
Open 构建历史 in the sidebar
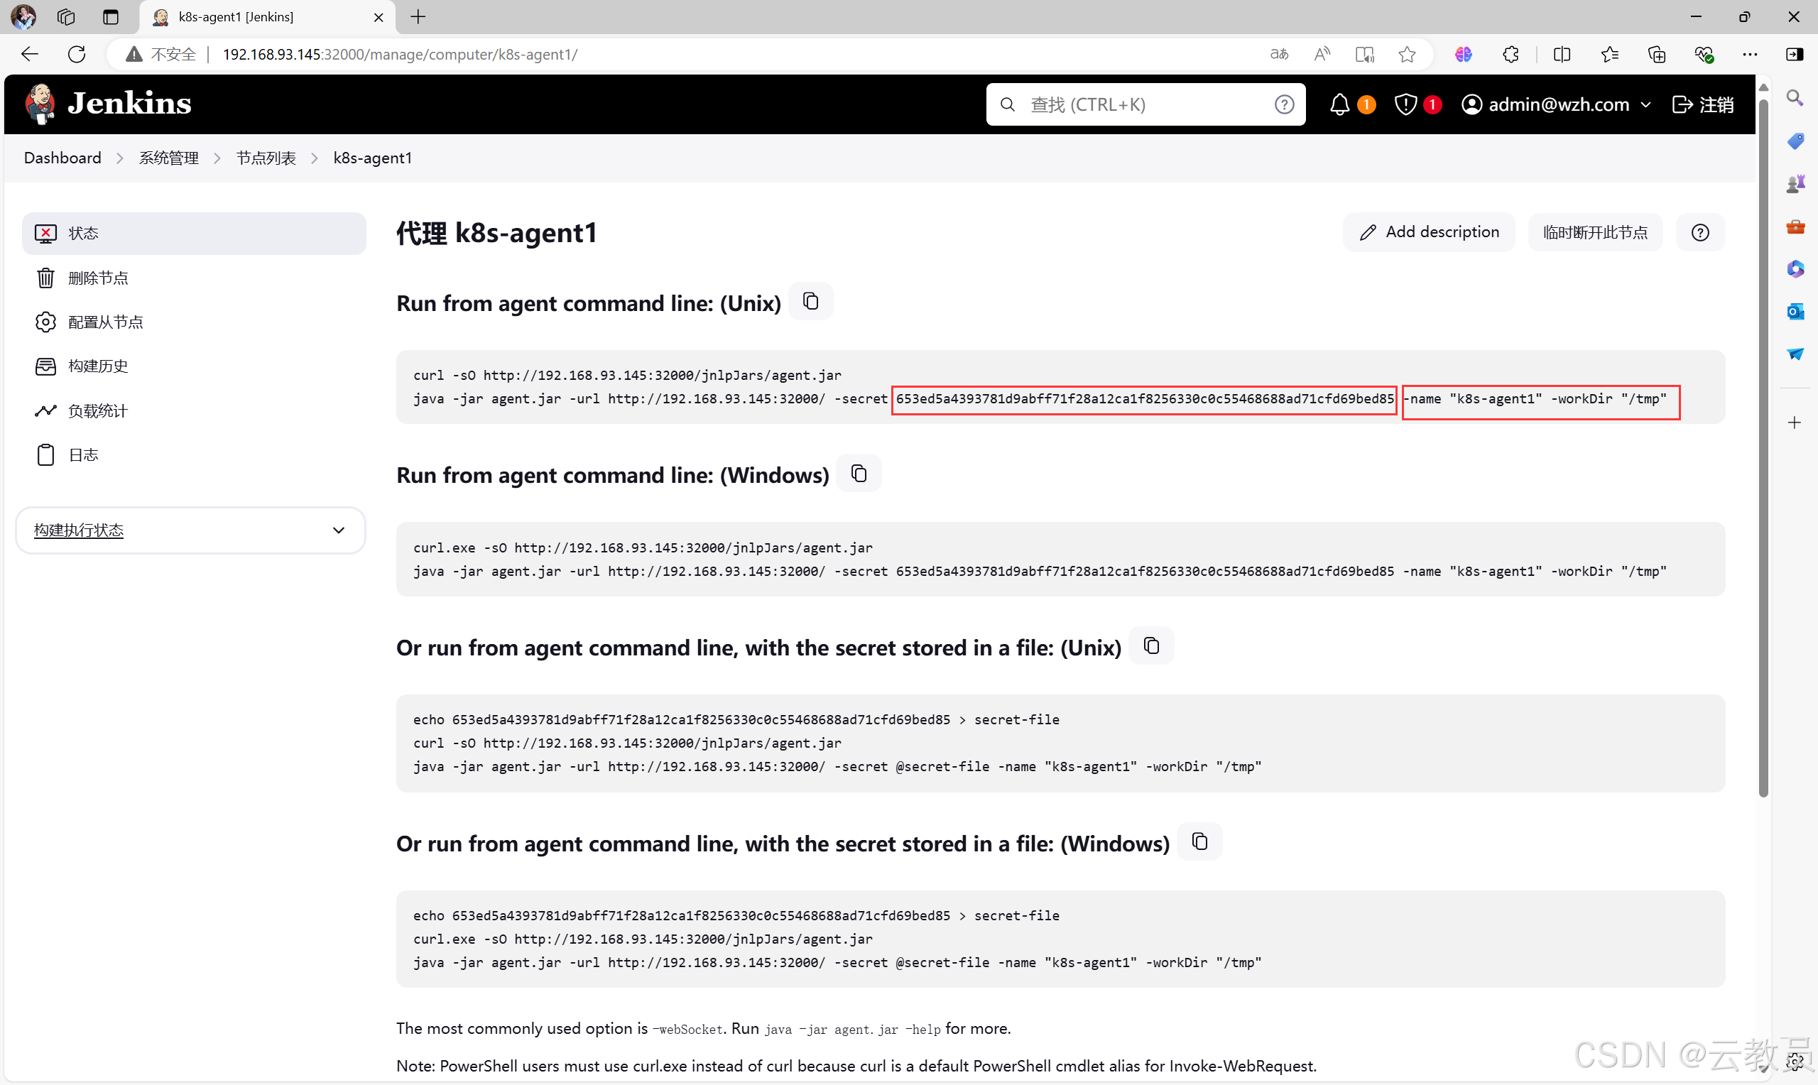(194, 366)
